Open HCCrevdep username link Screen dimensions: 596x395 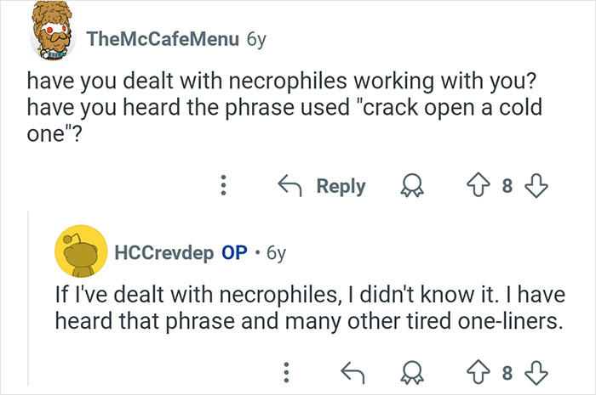[x=163, y=253]
